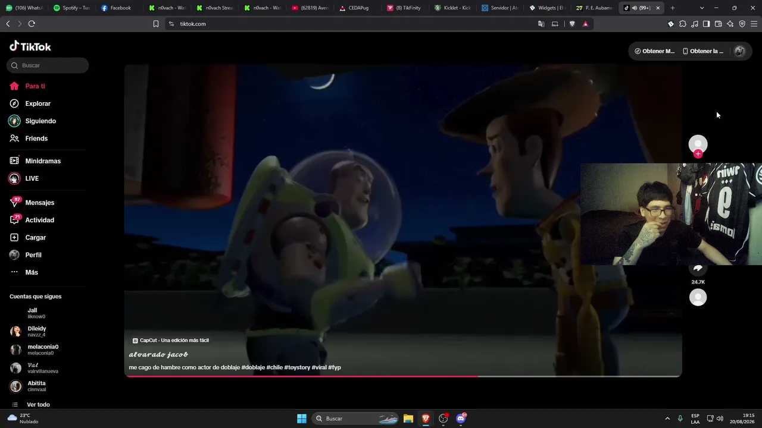Open the extensions puzzle icon
This screenshot has height=428, width=762.
(682, 24)
